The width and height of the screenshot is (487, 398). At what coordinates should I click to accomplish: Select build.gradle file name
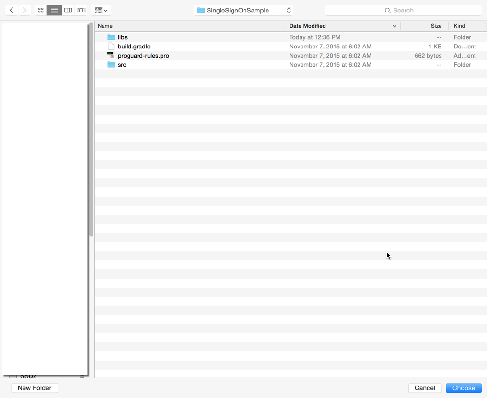[x=134, y=47]
